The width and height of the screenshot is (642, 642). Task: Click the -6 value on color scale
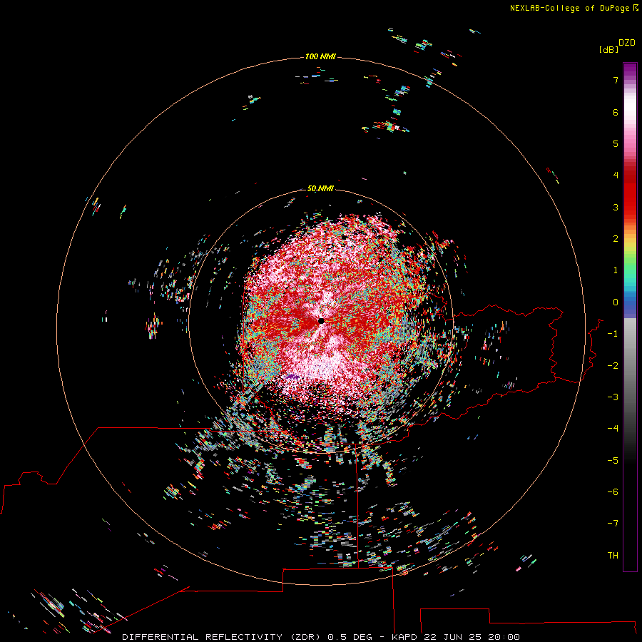[613, 492]
